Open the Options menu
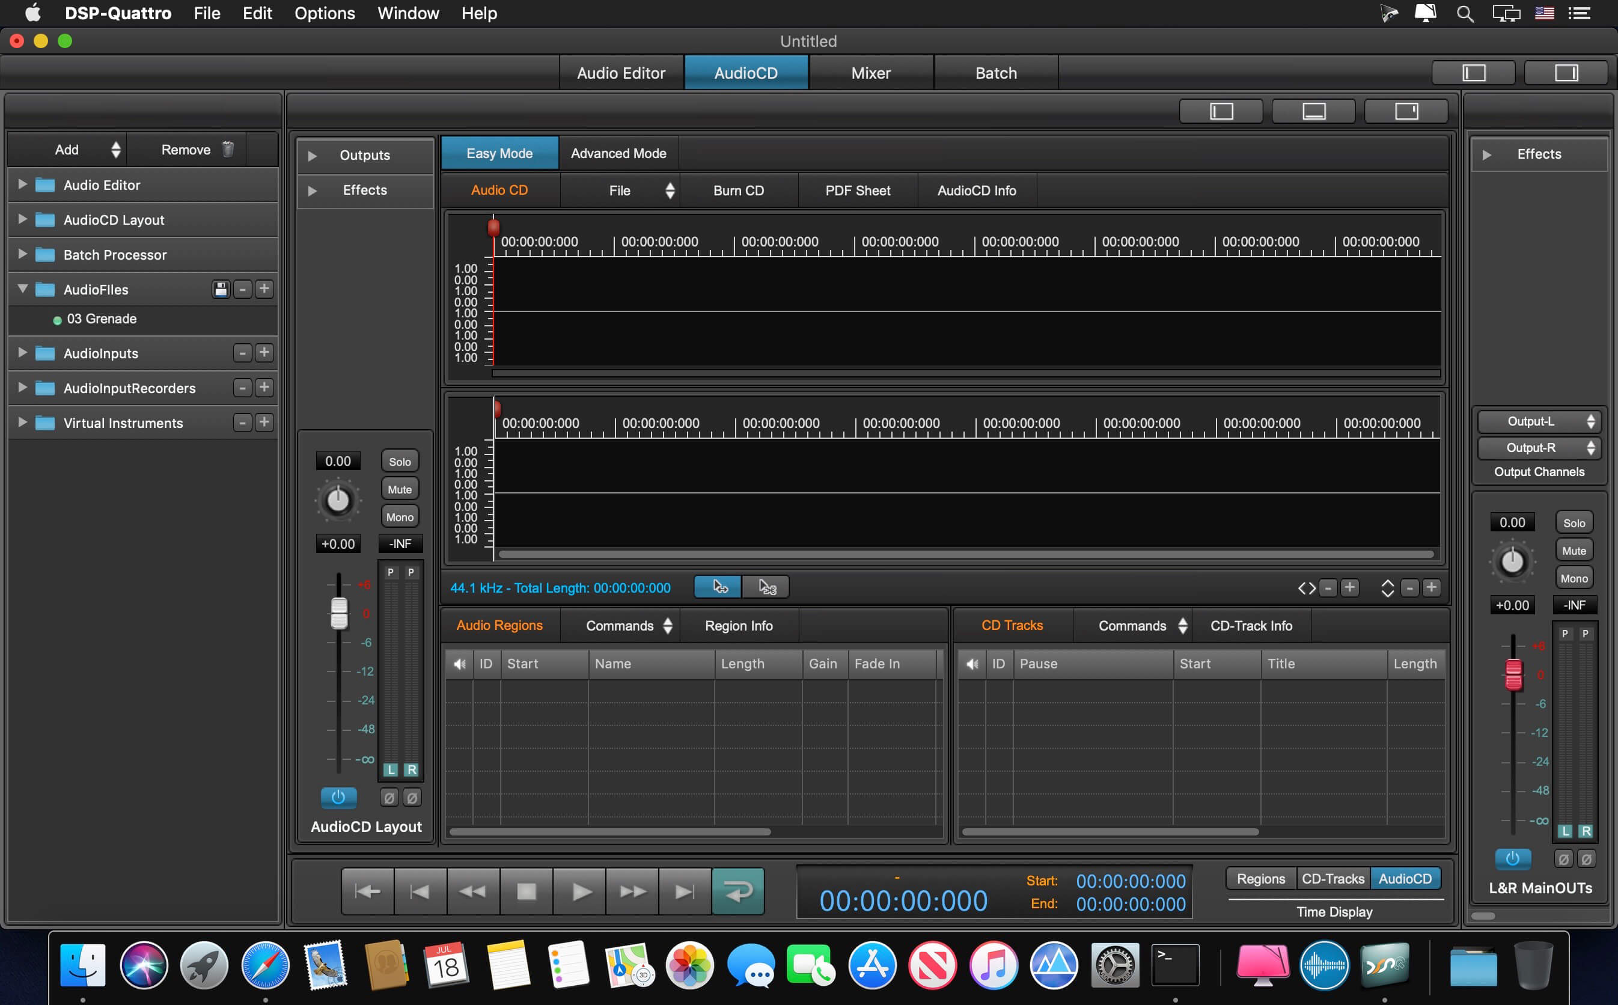1618x1005 pixels. click(x=325, y=13)
